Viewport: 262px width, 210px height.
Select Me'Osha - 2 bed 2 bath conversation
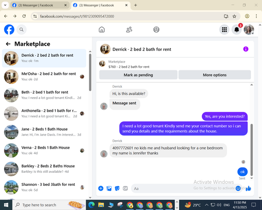point(44,77)
